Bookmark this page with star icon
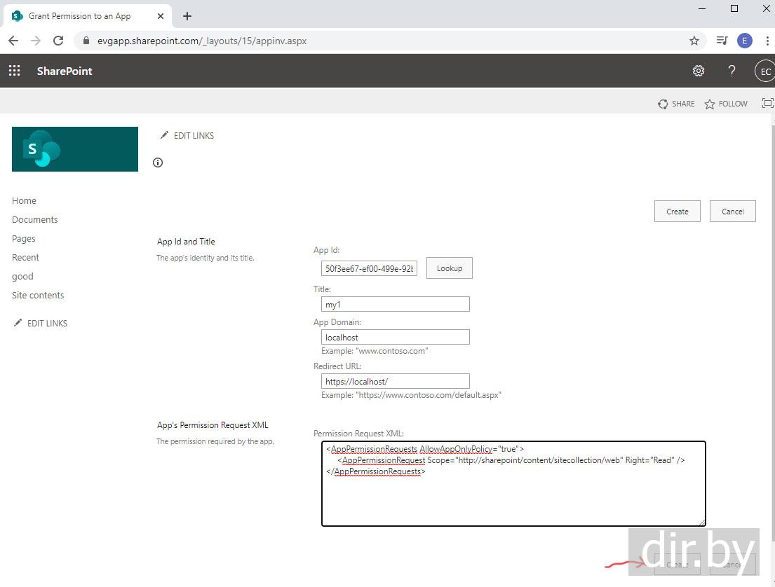The width and height of the screenshot is (775, 587). point(694,41)
